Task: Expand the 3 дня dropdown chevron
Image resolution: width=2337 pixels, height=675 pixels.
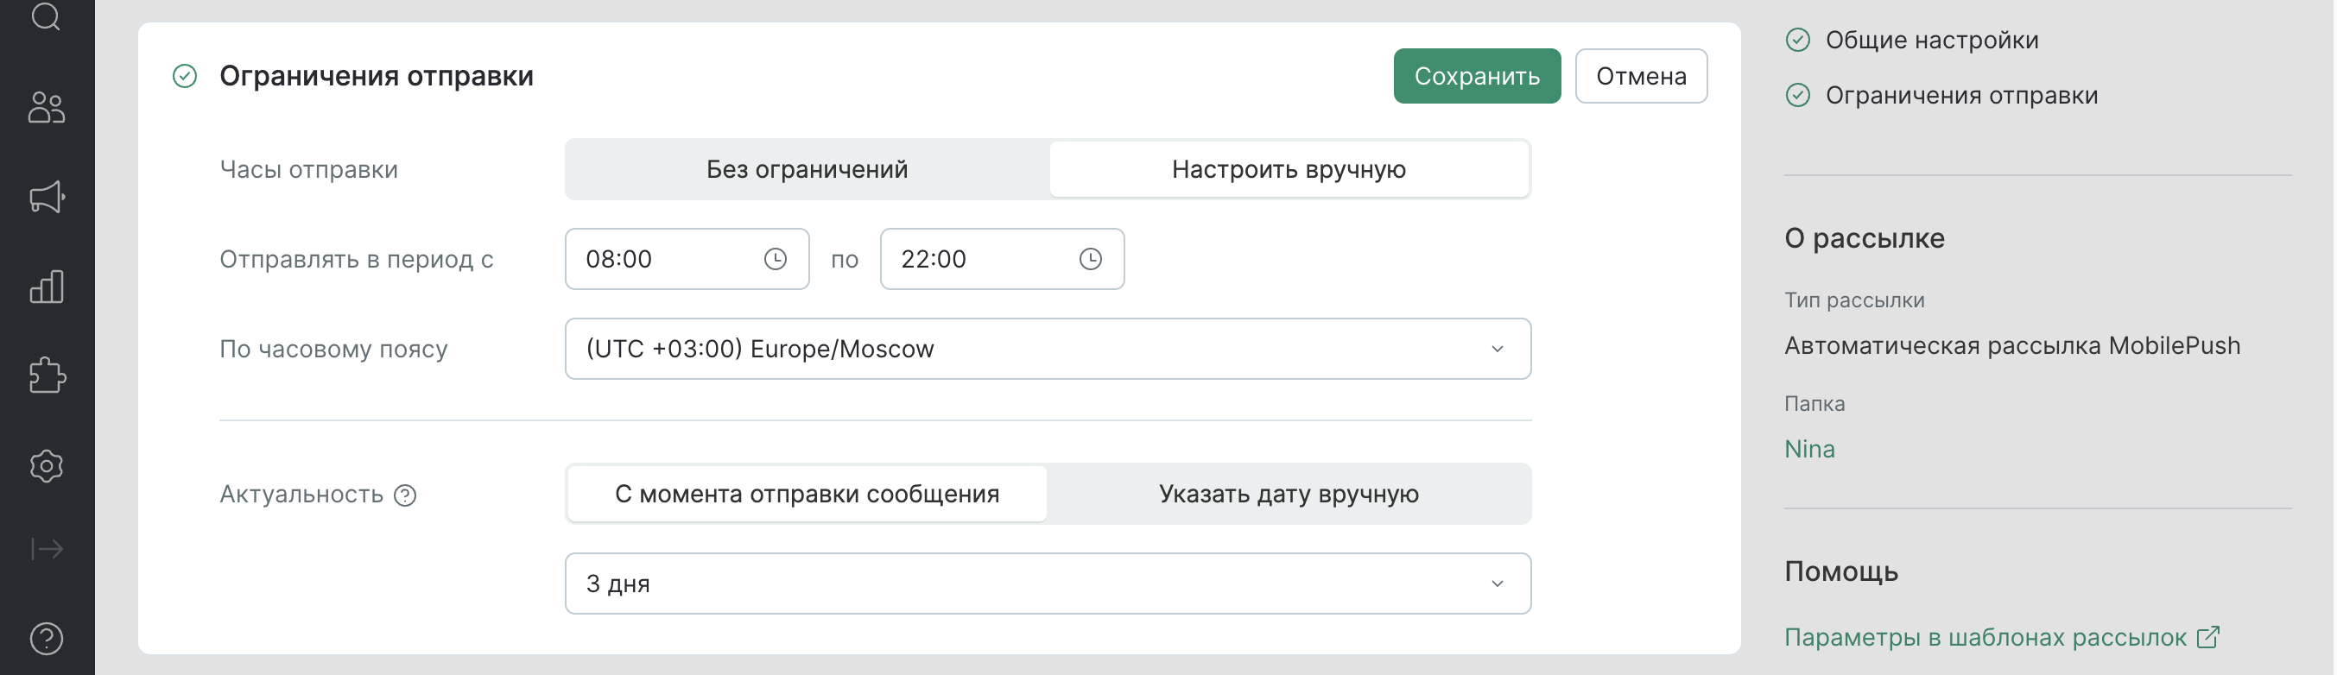Action: 1497,584
